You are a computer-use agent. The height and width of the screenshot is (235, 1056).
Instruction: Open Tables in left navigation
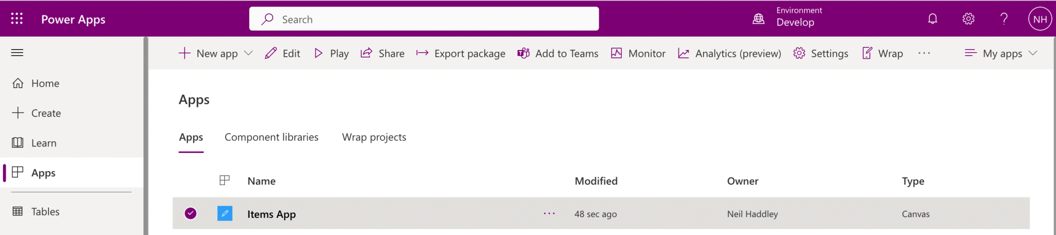(x=45, y=211)
